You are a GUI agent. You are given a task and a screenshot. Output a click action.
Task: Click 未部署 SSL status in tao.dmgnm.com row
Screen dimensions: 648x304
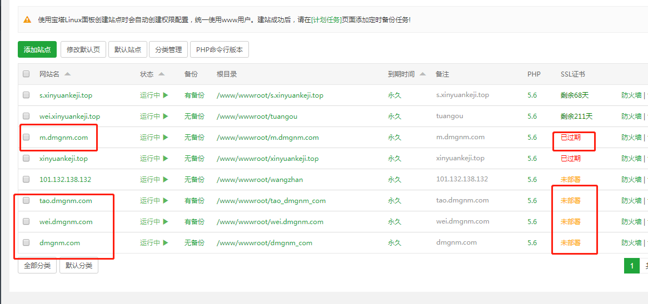point(570,200)
